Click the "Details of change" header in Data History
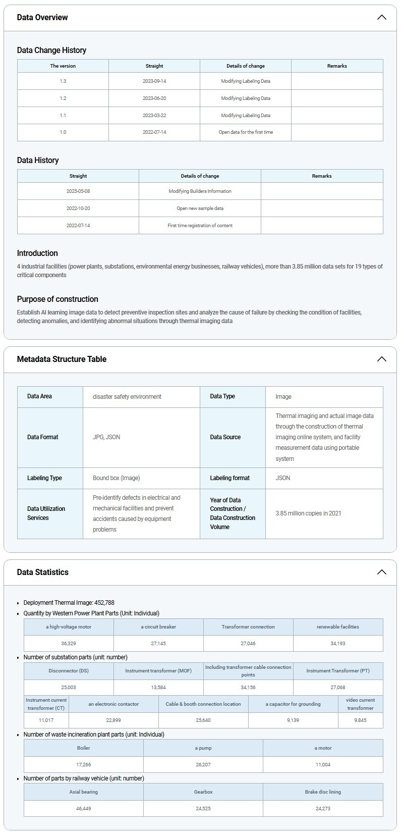The height and width of the screenshot is (835, 401). pos(200,176)
